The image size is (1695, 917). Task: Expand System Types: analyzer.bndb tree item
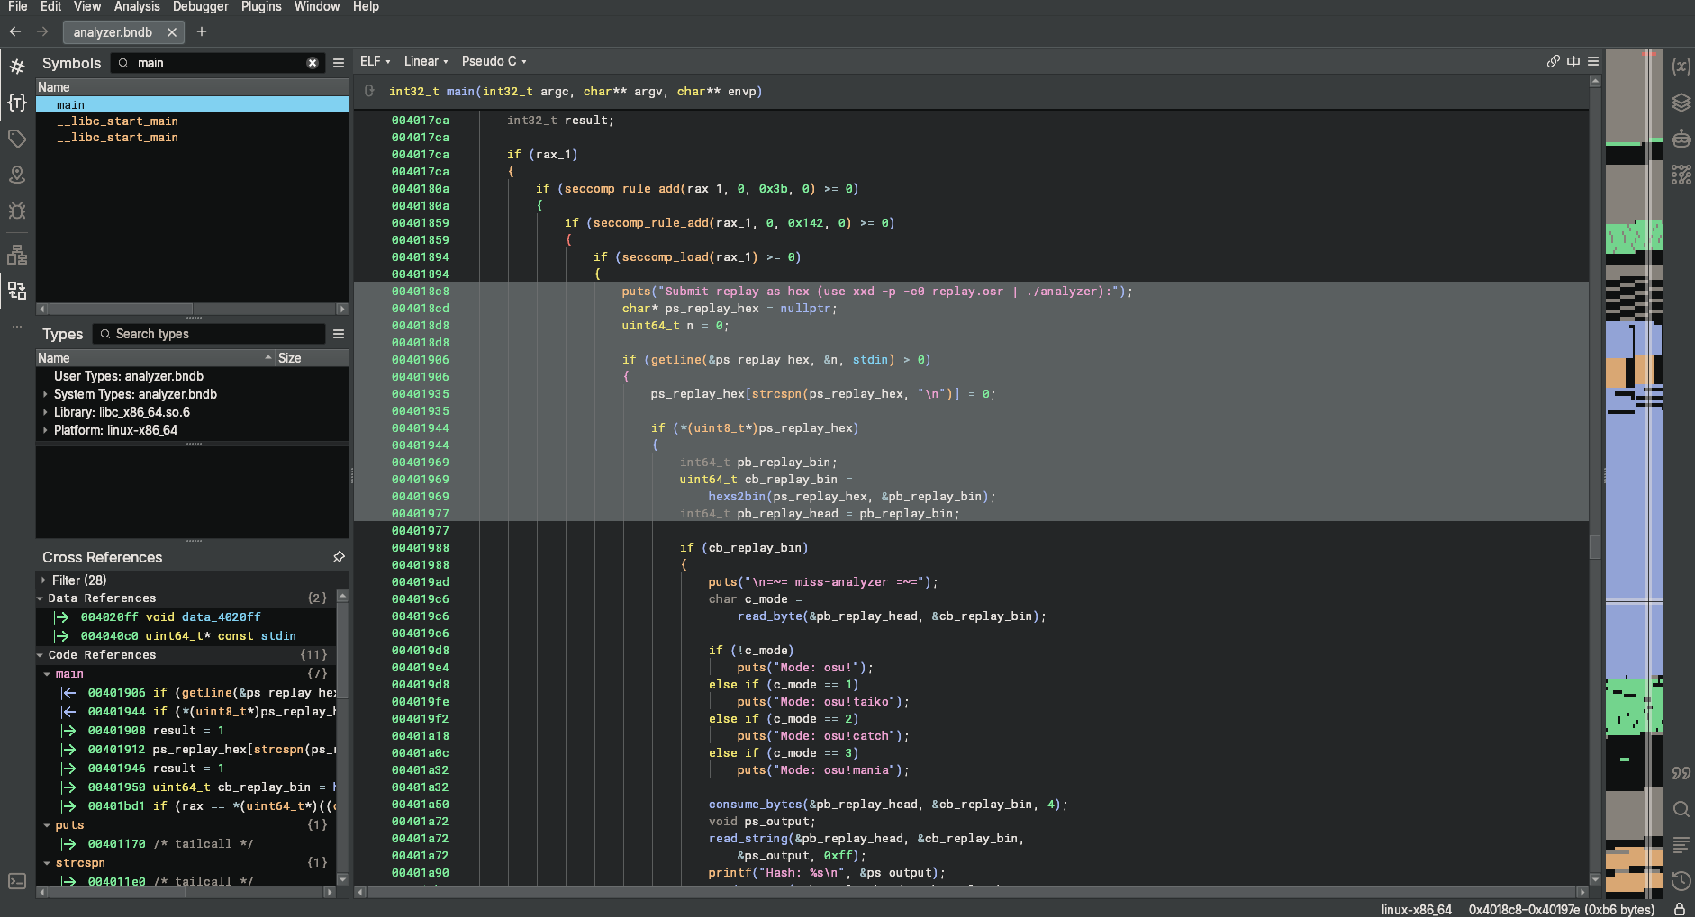click(45, 394)
